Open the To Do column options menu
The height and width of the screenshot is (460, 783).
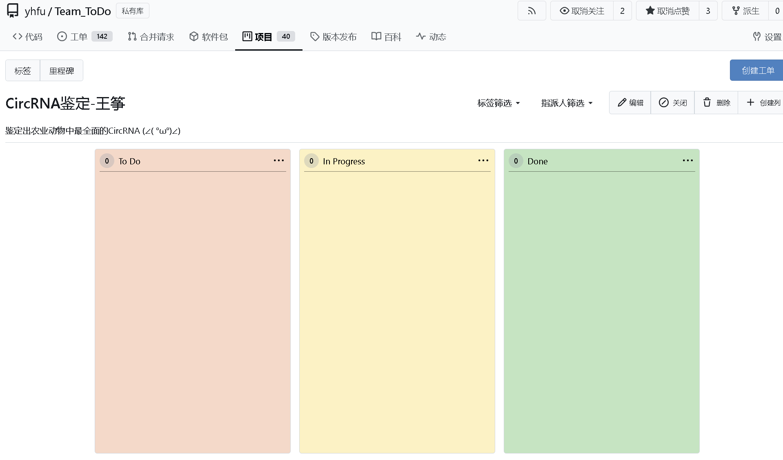pos(279,161)
